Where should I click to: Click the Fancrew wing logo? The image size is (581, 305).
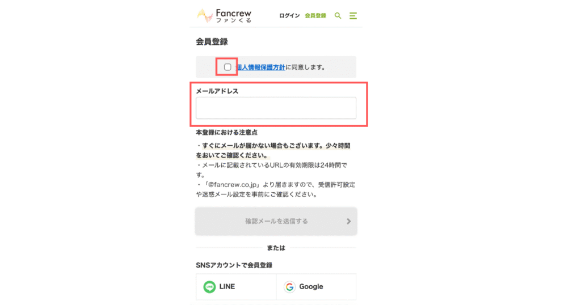point(204,16)
